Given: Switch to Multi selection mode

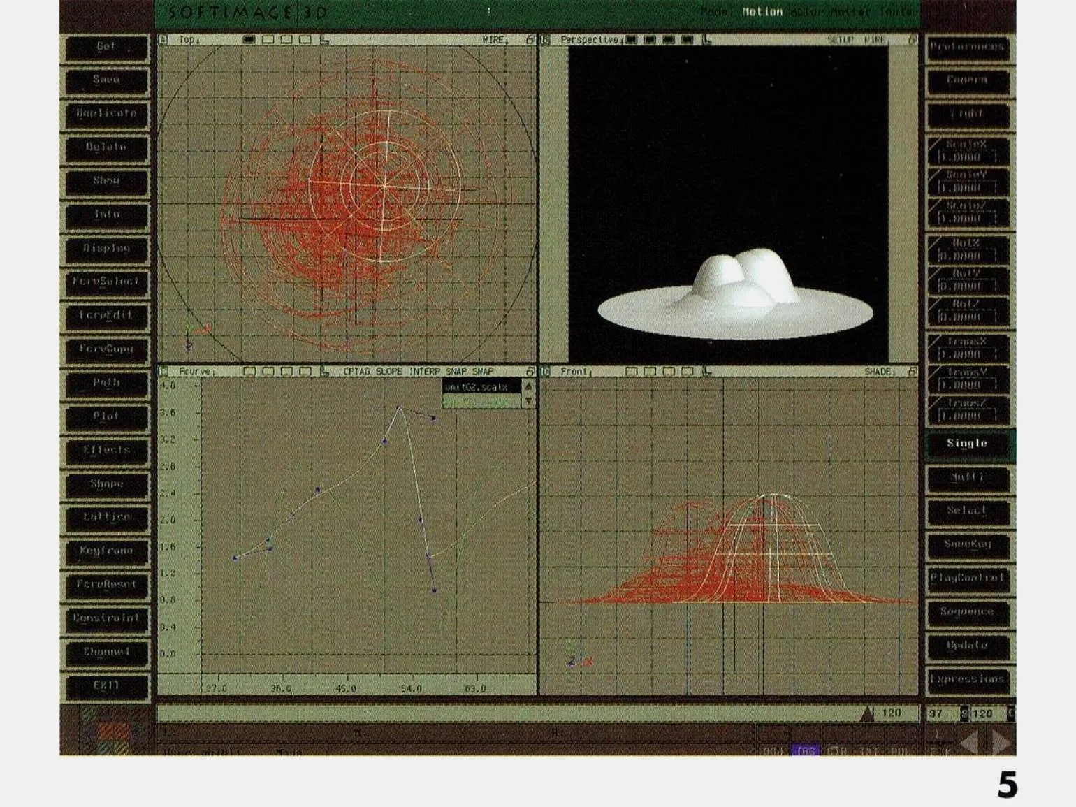Looking at the screenshot, I should [967, 478].
